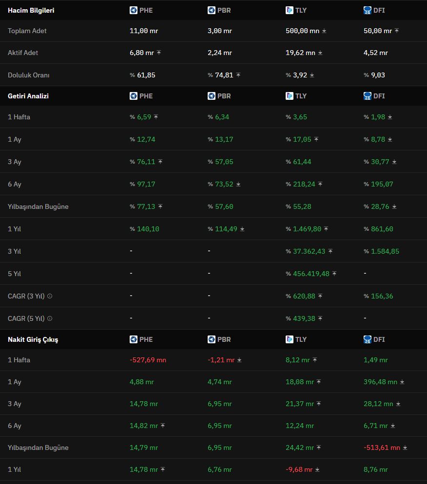Click the info icon beside CAGR (3 Yıl)
The width and height of the screenshot is (427, 484).
[x=50, y=296]
